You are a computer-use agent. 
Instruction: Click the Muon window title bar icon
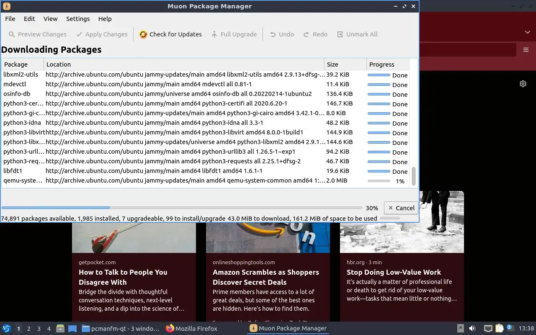(x=6, y=6)
